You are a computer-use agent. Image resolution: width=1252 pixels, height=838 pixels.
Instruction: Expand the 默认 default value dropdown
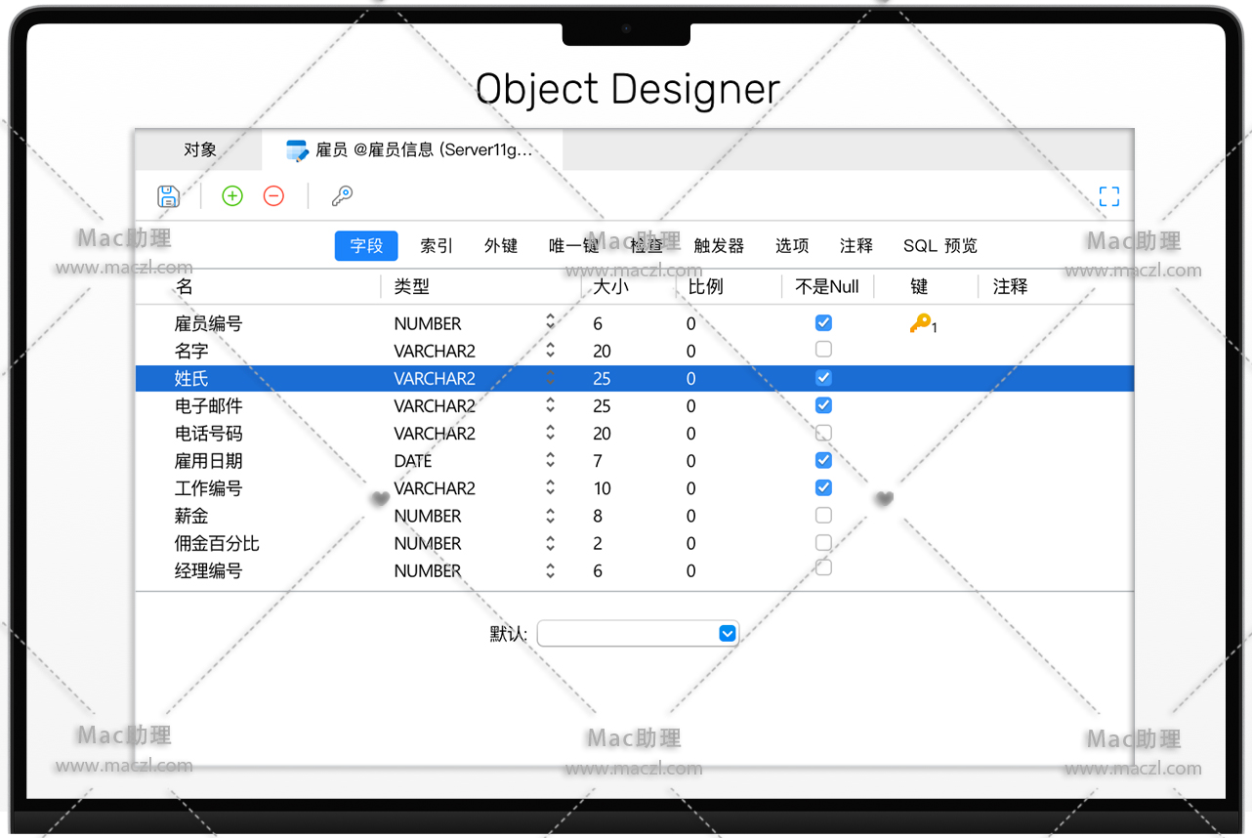point(727,634)
